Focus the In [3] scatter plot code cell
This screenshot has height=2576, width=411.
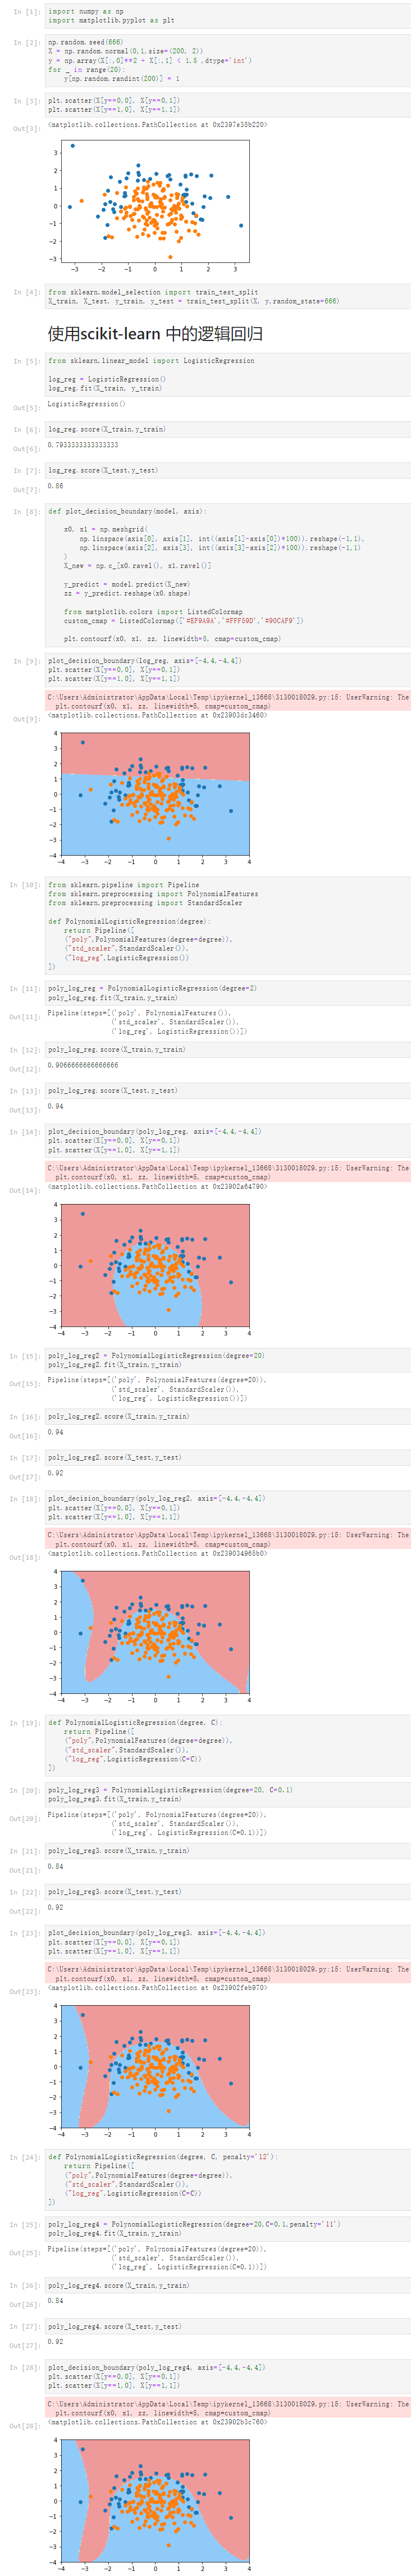point(228,105)
